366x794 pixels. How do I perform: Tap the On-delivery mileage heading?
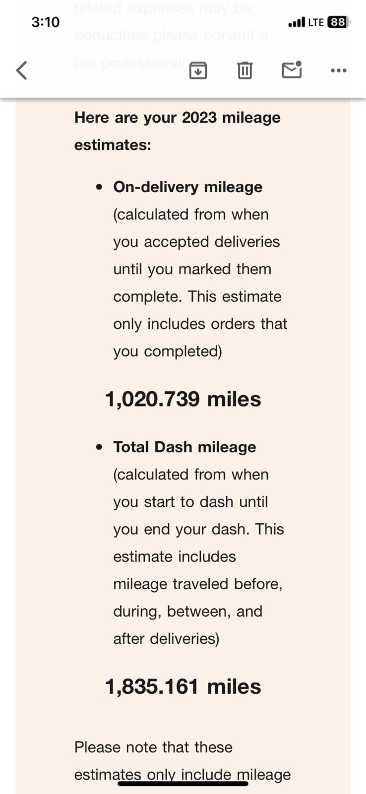[x=188, y=187]
